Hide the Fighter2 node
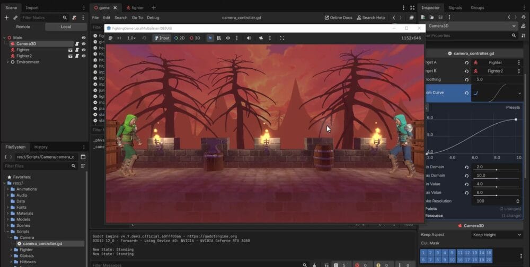 click(x=84, y=56)
